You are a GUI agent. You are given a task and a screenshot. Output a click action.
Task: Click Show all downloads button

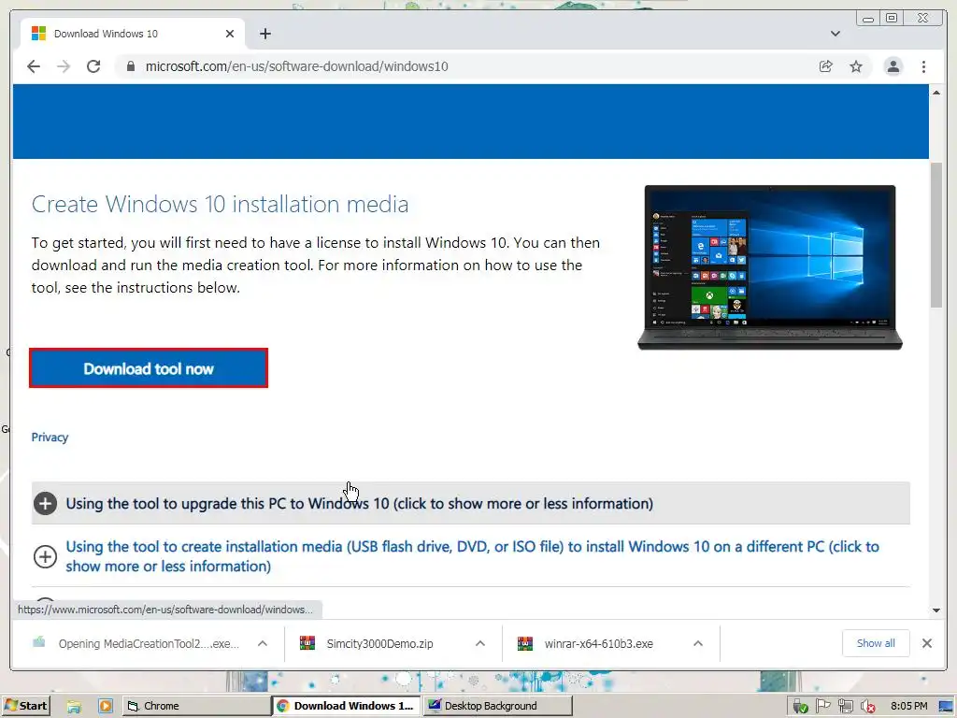point(876,643)
